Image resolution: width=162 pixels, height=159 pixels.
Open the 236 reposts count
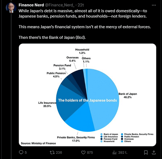pyautogui.click(x=59, y=153)
